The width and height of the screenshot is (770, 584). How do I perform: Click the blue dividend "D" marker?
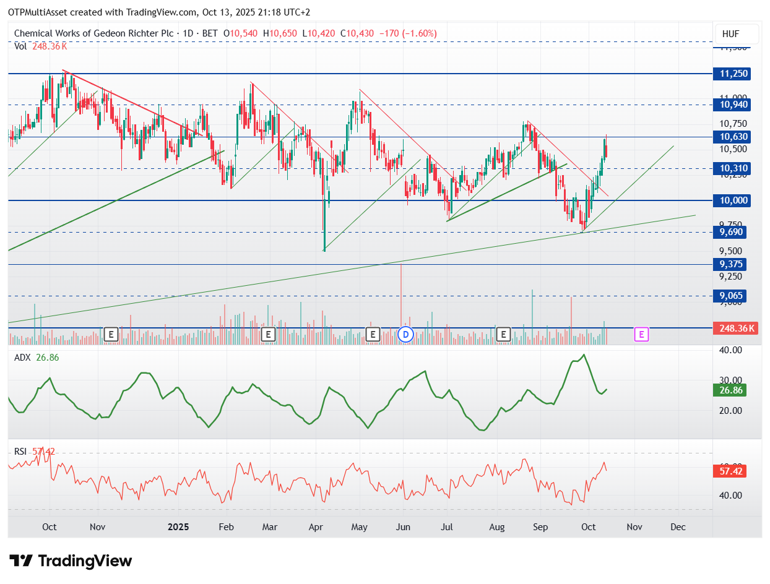405,335
